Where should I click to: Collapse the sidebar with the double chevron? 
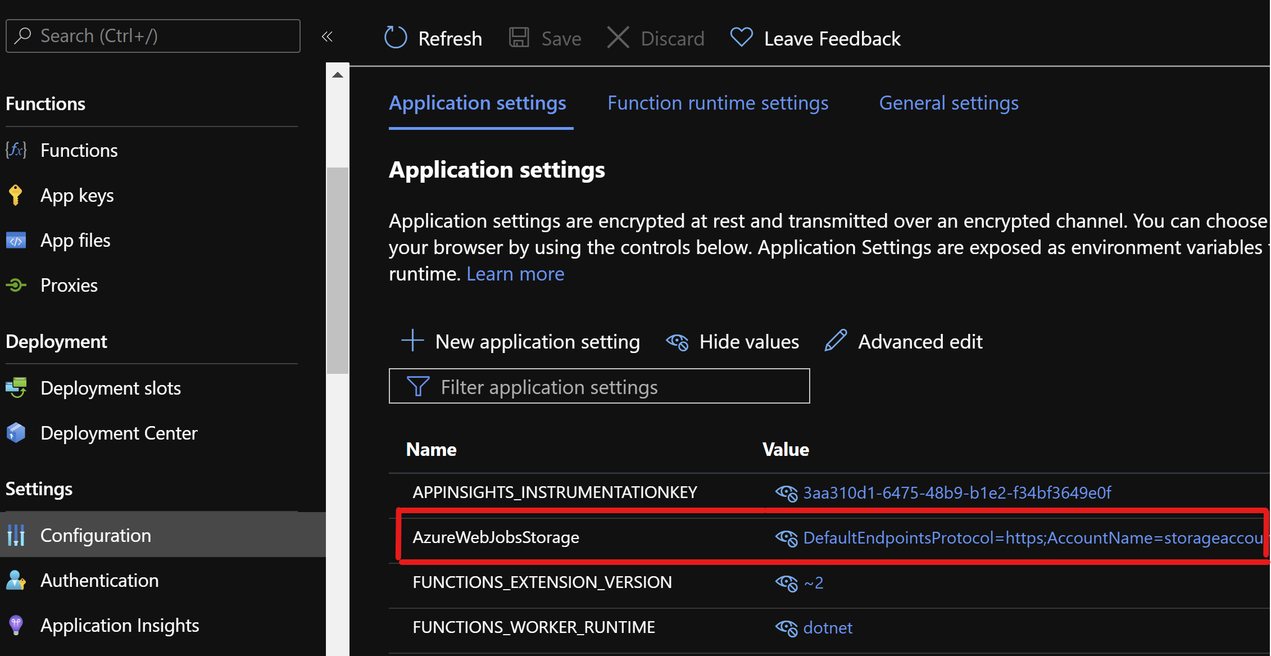pyautogui.click(x=328, y=36)
